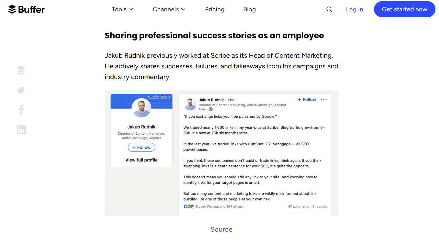439x242 pixels.
Task: Open the search magnifier icon
Action: [x=329, y=10]
